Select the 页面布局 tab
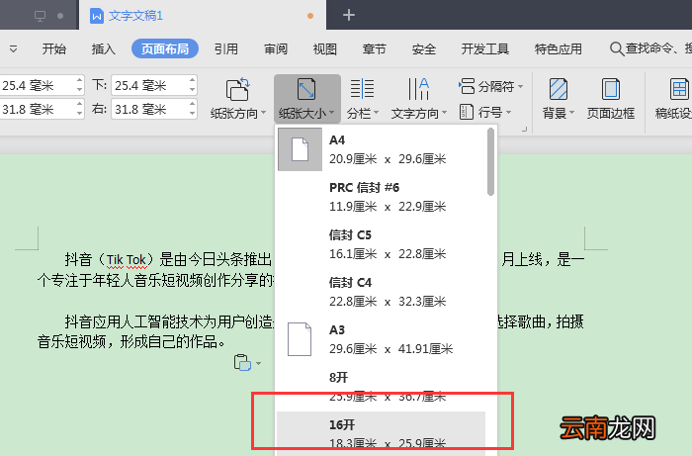The width and height of the screenshot is (692, 456). tap(165, 48)
